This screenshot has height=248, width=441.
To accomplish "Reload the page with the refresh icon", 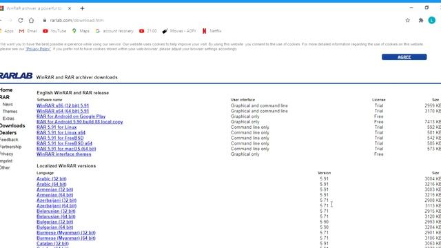I will coord(21,20).
